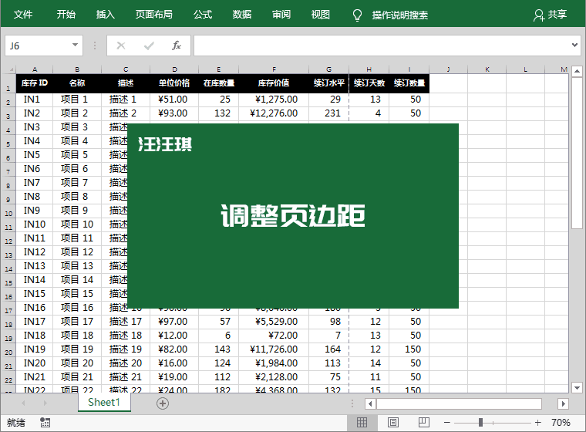Image resolution: width=586 pixels, height=432 pixels.
Task: Click the vertical scrollbar down arrow
Action: 577,388
